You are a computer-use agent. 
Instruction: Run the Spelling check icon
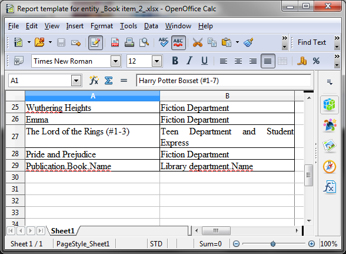[x=164, y=42]
